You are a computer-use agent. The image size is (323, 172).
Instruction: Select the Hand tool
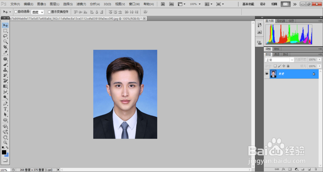pyautogui.click(x=5, y=137)
